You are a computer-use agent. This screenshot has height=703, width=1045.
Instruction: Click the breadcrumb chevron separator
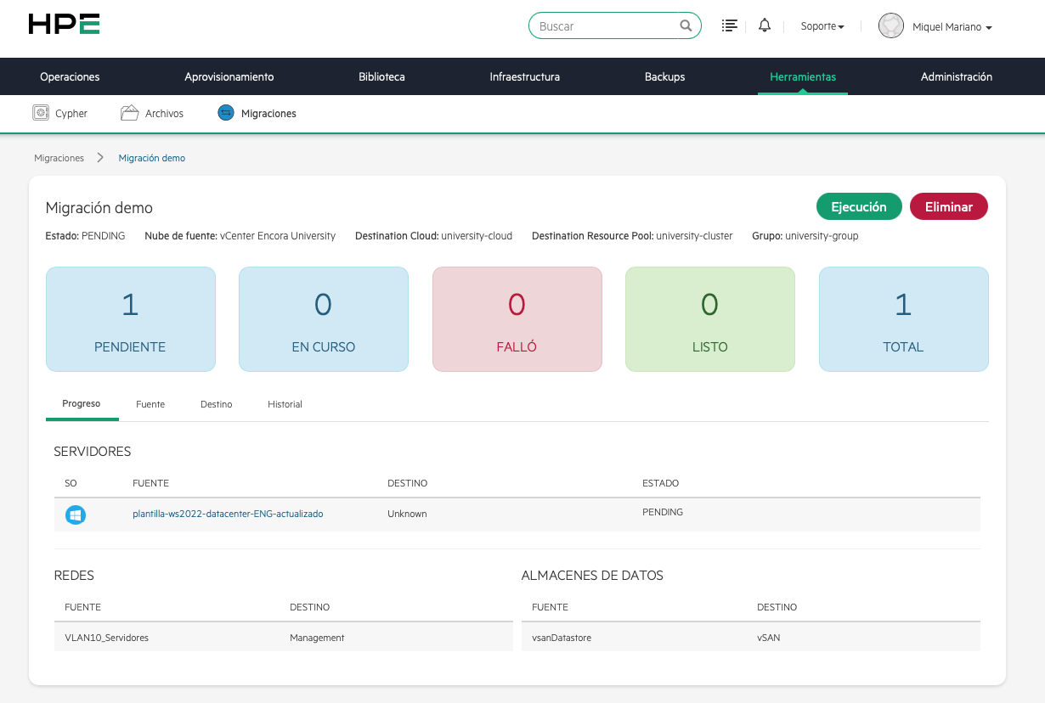[x=100, y=157]
